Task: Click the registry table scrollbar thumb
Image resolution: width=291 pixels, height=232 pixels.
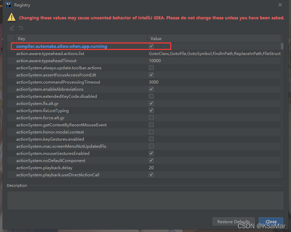Action: coord(282,46)
